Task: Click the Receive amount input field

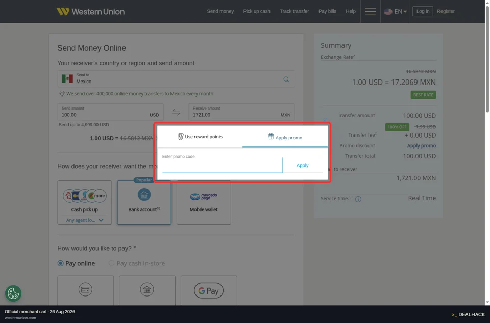Action: (241, 112)
